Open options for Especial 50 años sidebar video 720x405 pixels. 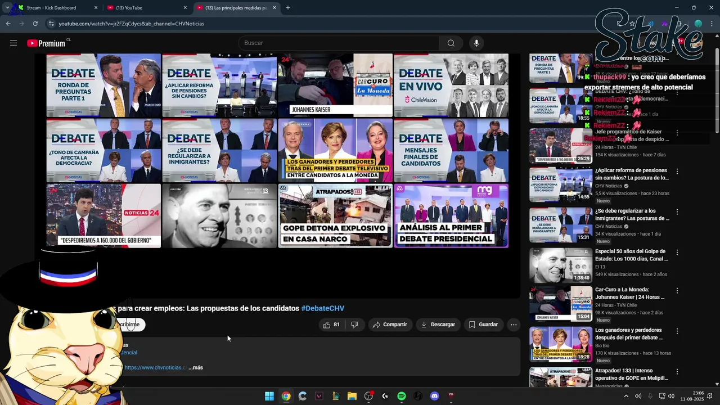[677, 253]
